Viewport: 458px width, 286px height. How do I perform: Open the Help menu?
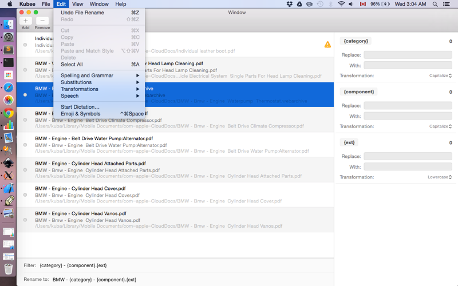point(120,4)
